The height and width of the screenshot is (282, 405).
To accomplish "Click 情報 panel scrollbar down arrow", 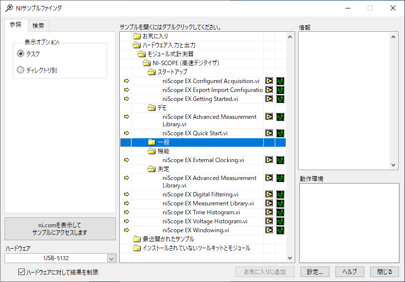I will pyautogui.click(x=393, y=165).
